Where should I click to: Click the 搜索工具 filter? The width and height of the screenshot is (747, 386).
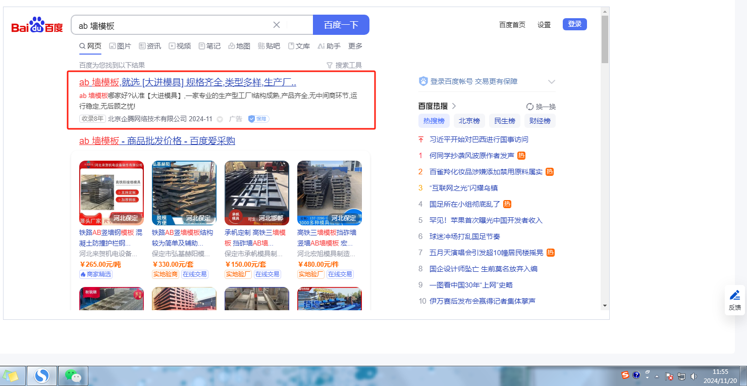coord(344,65)
